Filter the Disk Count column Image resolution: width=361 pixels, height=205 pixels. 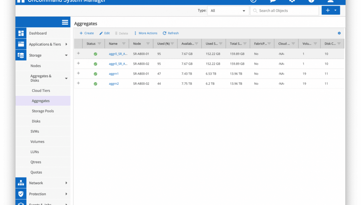tap(339, 44)
